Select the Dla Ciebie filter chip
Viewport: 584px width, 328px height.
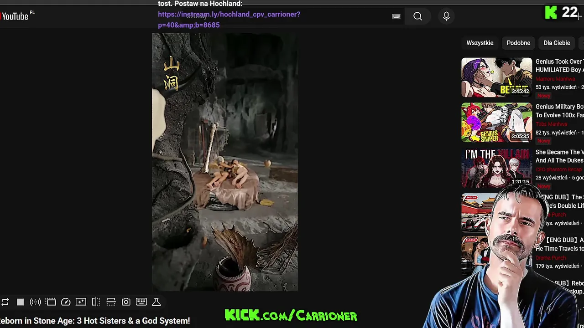(557, 43)
